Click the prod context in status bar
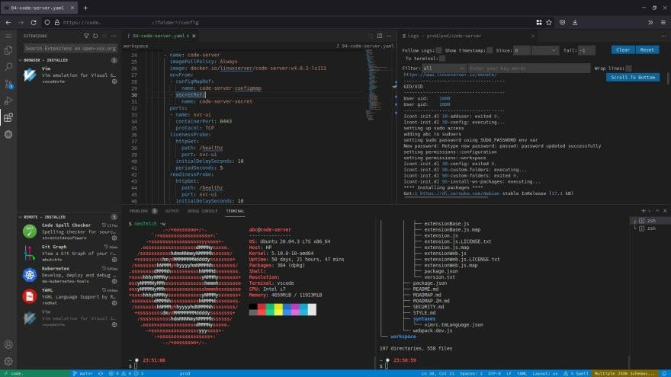This screenshot has width=671, height=377. pos(185,374)
